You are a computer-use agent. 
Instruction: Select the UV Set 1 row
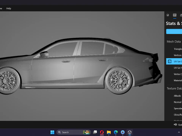click(x=174, y=68)
